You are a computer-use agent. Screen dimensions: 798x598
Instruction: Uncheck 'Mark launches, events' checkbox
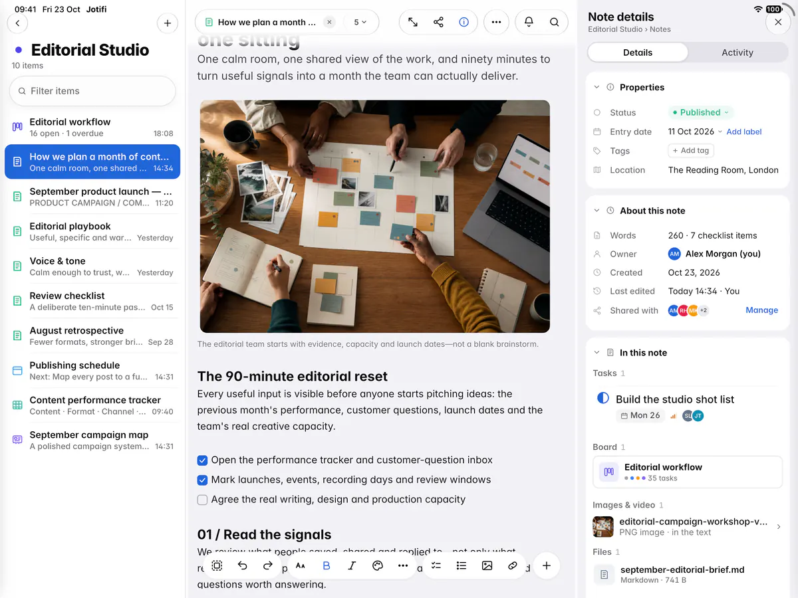click(x=203, y=480)
